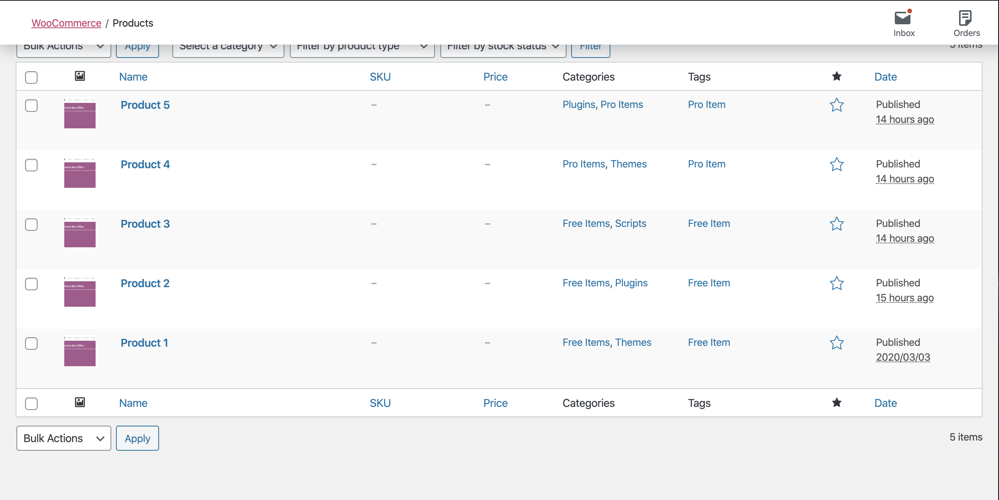Go to WooCommerce breadcrumb link
The image size is (999, 500).
[66, 23]
